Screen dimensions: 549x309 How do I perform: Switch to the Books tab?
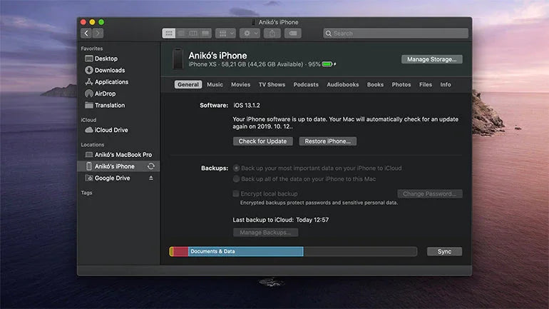[x=375, y=84]
